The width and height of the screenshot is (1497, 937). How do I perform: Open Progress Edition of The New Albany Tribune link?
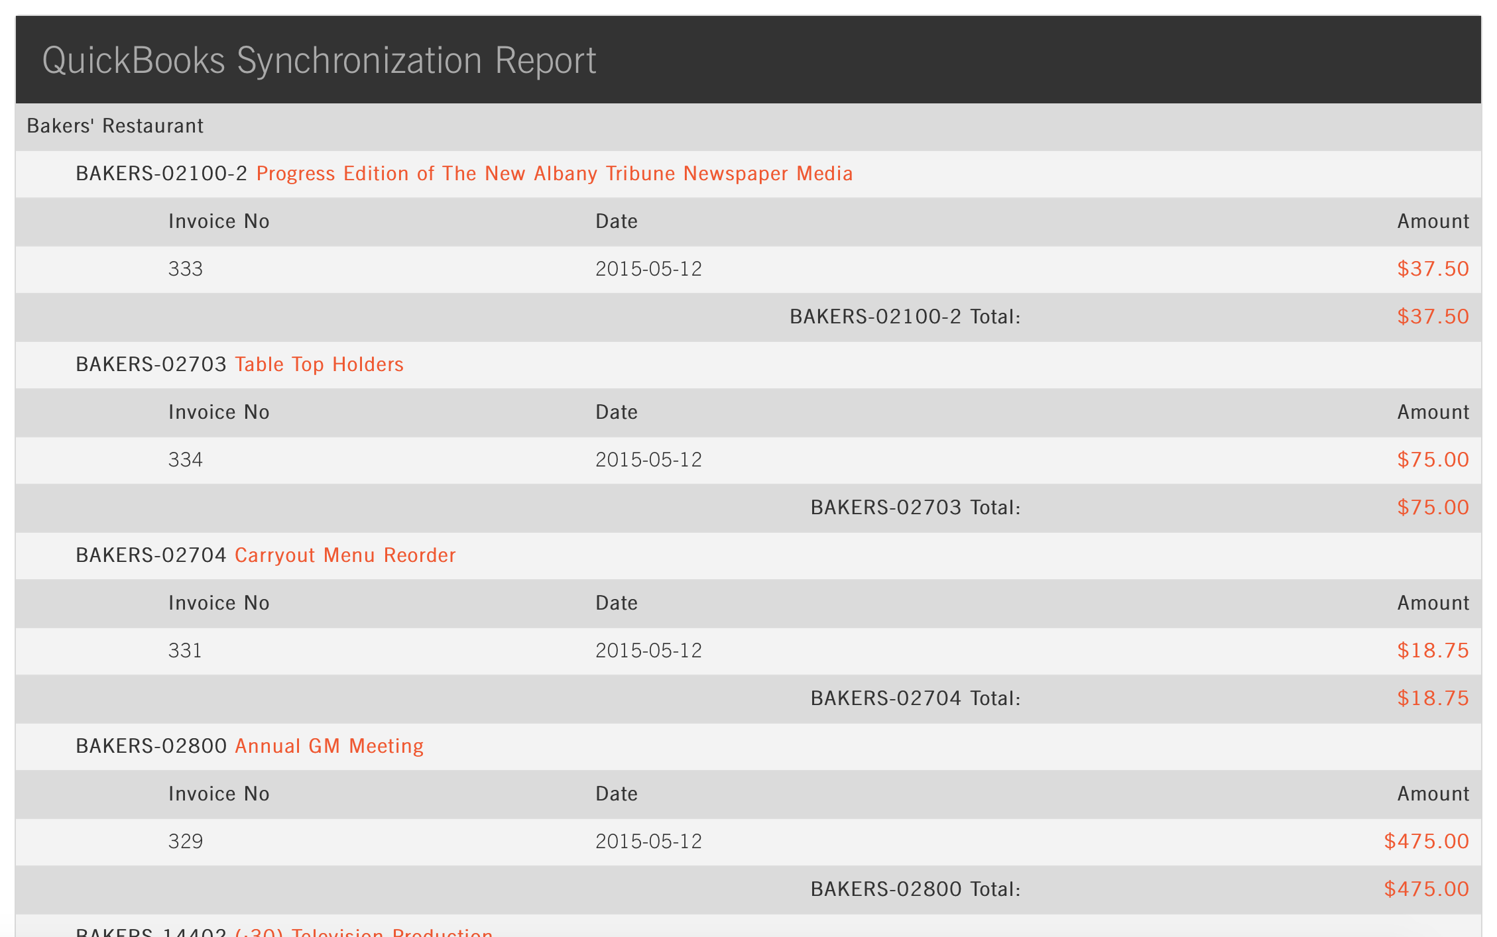[554, 174]
